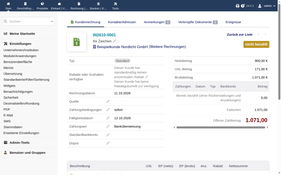Open the Geschäftspartner module icon
The width and height of the screenshot is (281, 175).
coord(25,4)
